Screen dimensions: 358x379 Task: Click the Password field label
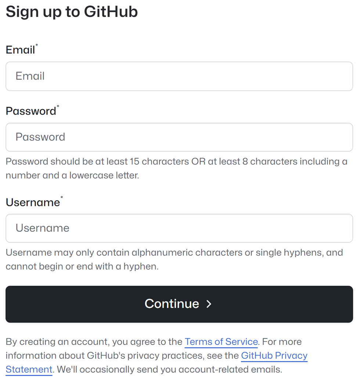click(31, 111)
